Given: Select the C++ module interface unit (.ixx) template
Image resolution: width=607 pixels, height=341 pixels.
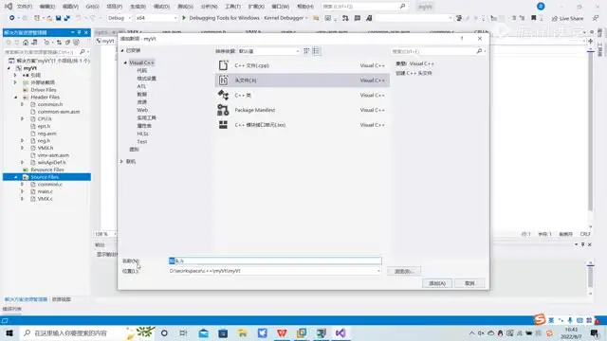Looking at the screenshot, I should coord(302,125).
